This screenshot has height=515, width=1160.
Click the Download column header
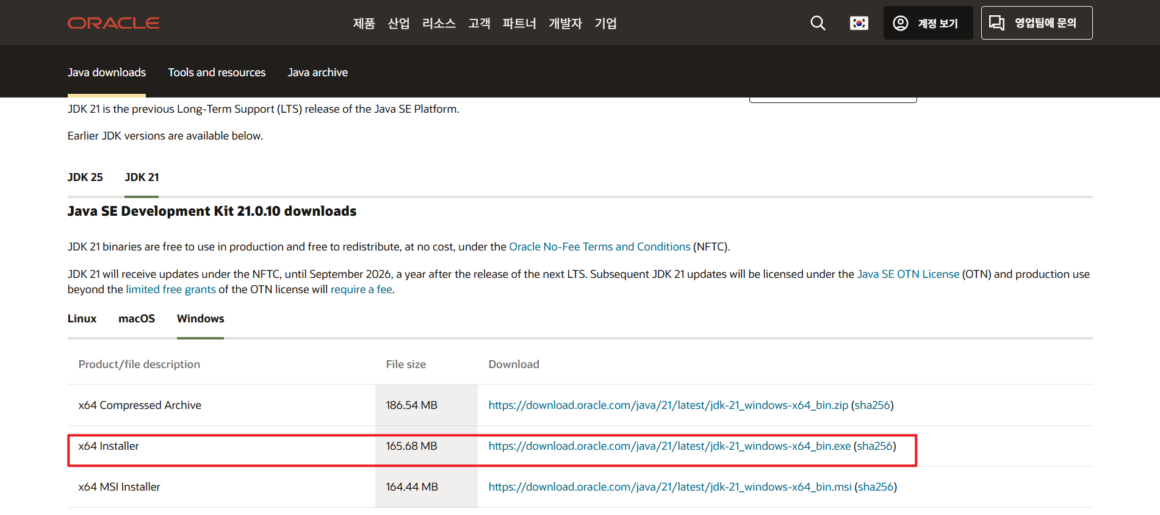[x=514, y=364]
